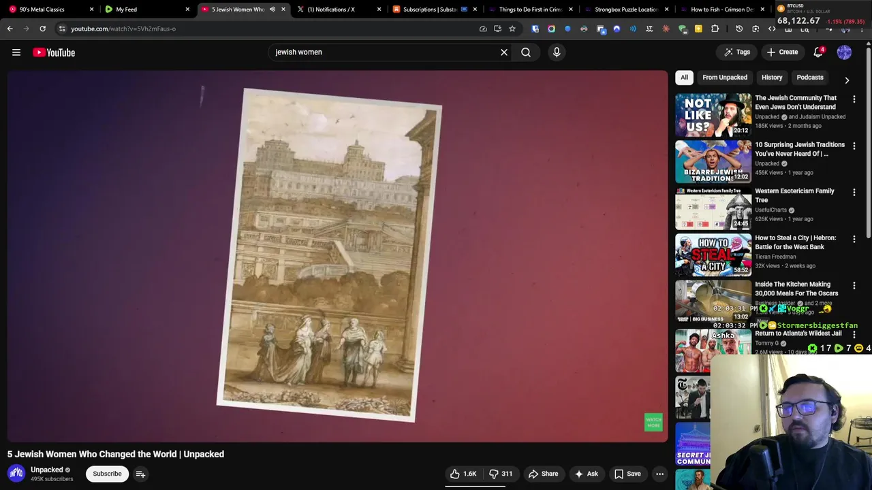The width and height of the screenshot is (872, 490).
Task: Open 'Western Esotericism Family Tree' title link
Action: click(794, 195)
